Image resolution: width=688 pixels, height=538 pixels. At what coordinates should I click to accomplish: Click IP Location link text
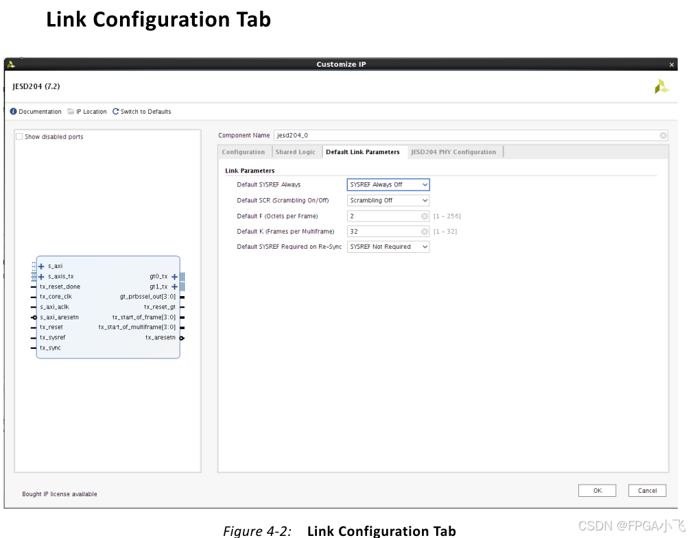(91, 112)
